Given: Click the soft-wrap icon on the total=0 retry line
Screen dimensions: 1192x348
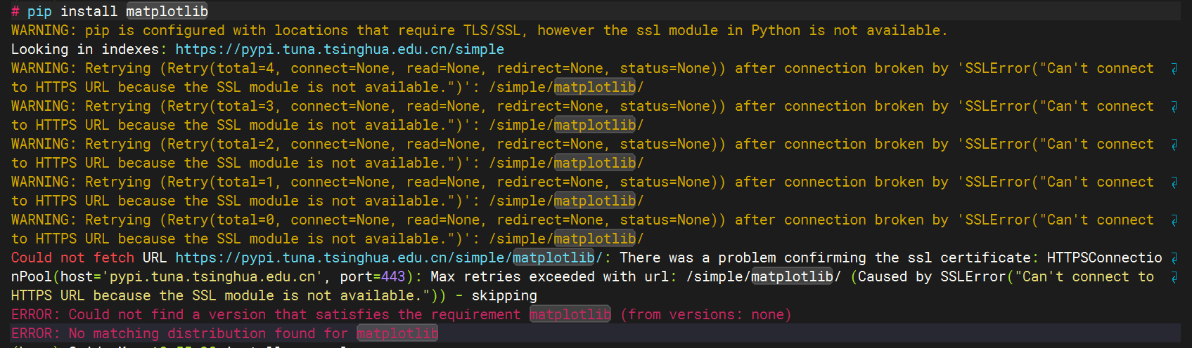Looking at the screenshot, I should (x=1174, y=220).
